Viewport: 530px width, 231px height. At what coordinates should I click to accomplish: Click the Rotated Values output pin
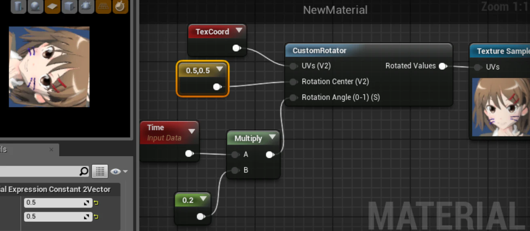(443, 66)
